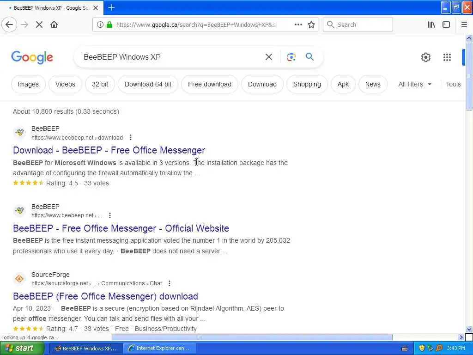Close the BeeBEEP Windows XP tab
The height and width of the screenshot is (355, 473).
click(96, 8)
